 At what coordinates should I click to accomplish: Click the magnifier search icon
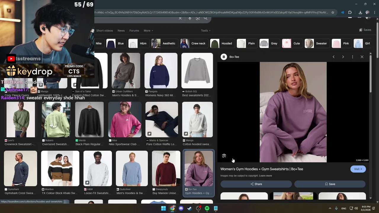[205, 18]
